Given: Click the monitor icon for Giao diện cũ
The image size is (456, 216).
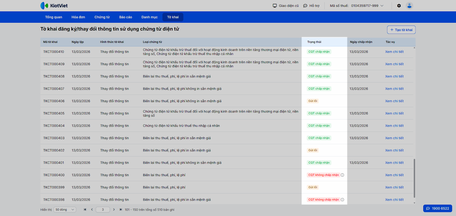Looking at the screenshot, I should coord(275,6).
